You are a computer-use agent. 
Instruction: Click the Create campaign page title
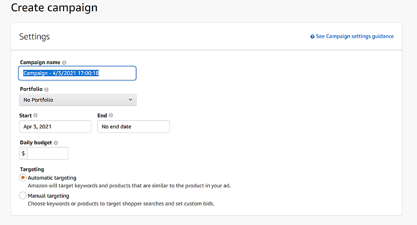(x=54, y=8)
